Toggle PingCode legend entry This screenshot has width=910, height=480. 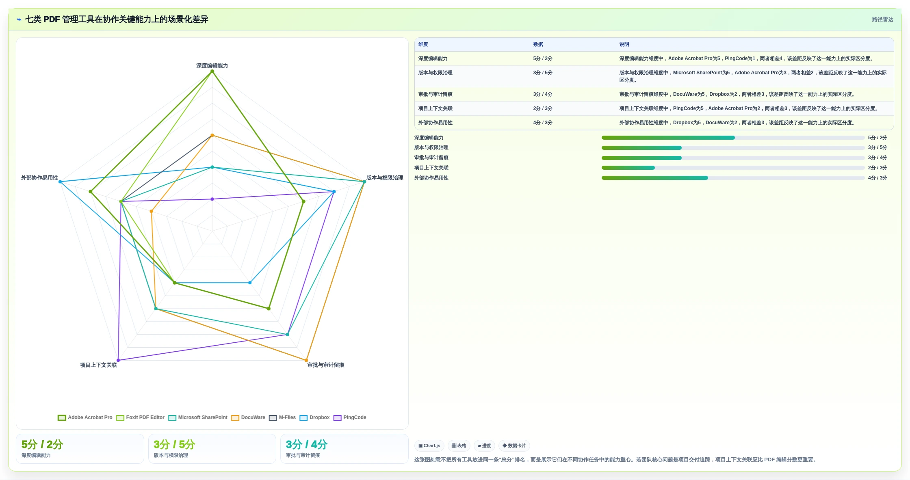pos(350,417)
